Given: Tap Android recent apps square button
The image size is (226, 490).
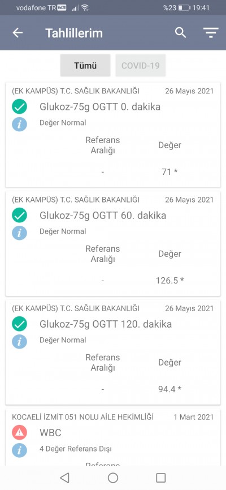Looking at the screenshot, I should click(161, 478).
